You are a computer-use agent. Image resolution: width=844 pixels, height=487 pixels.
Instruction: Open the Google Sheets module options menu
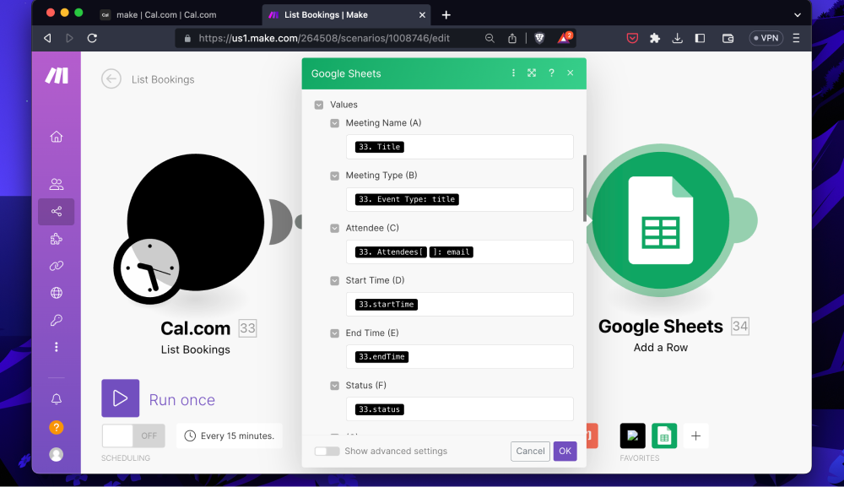pyautogui.click(x=513, y=73)
